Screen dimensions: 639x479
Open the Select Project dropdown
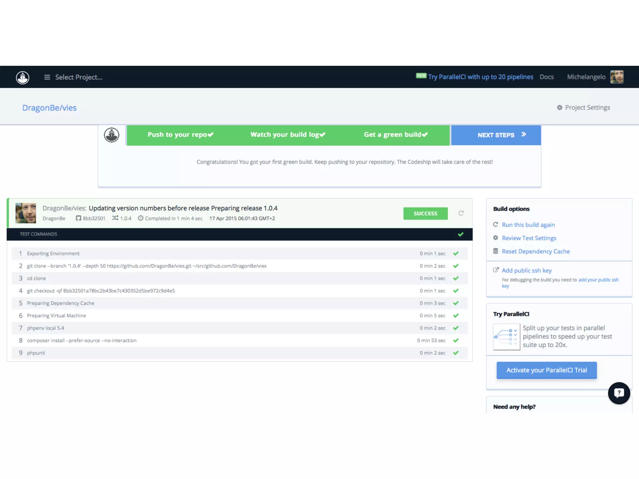(79, 77)
